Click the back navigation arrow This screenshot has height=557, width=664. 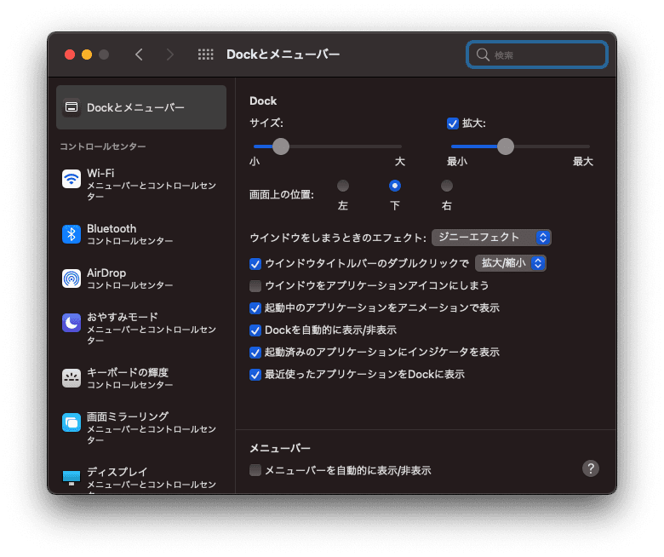(139, 55)
